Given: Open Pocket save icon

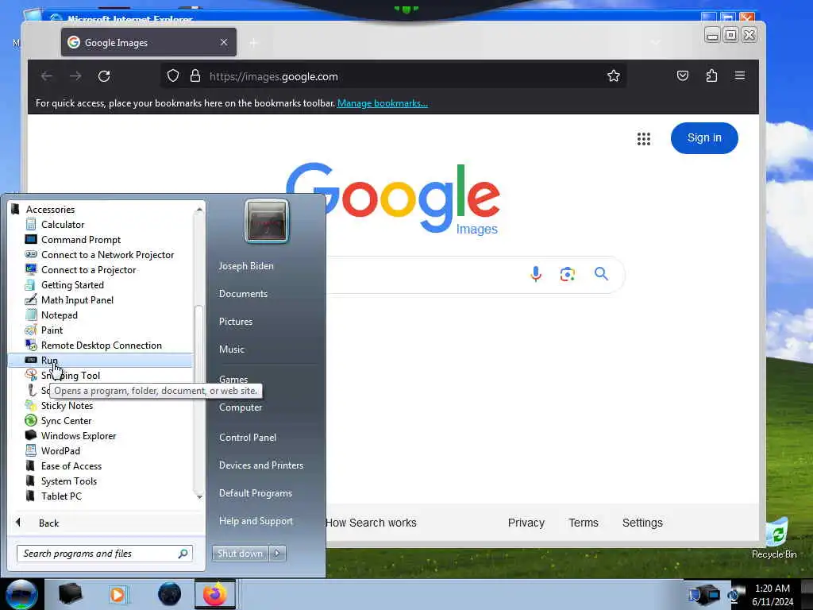Looking at the screenshot, I should click(683, 75).
